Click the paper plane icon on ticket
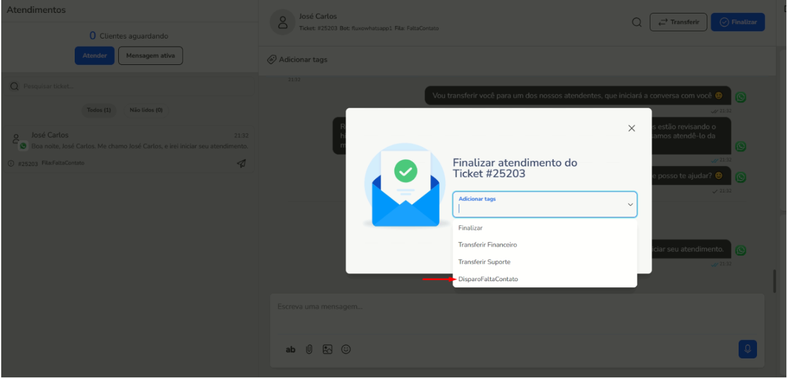This screenshot has height=378, width=787. pos(242,163)
